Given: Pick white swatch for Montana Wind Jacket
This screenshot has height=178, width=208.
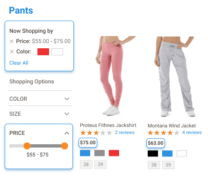Looking at the screenshot, I should click(x=182, y=154).
